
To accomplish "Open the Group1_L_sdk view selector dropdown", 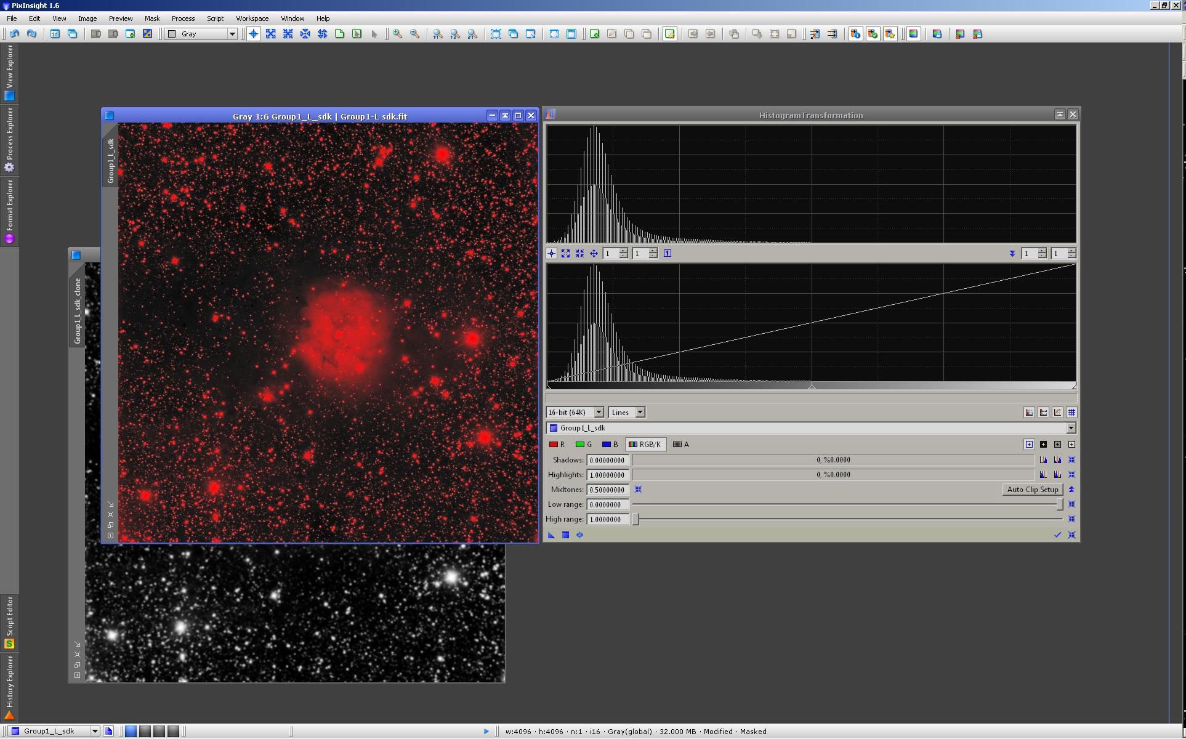I will pos(811,428).
